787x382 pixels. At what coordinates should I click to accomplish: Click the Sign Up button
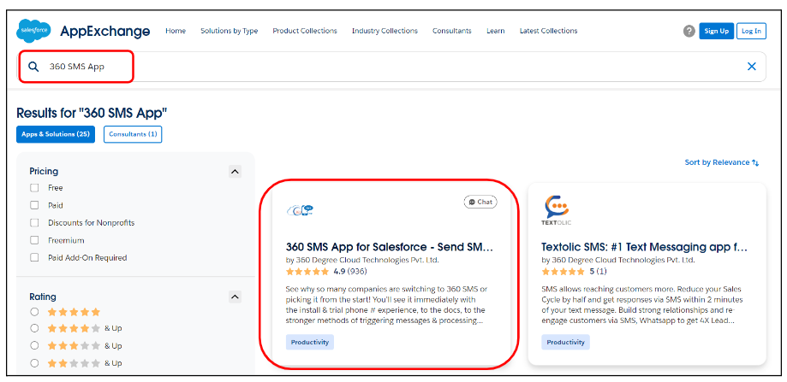[715, 31]
